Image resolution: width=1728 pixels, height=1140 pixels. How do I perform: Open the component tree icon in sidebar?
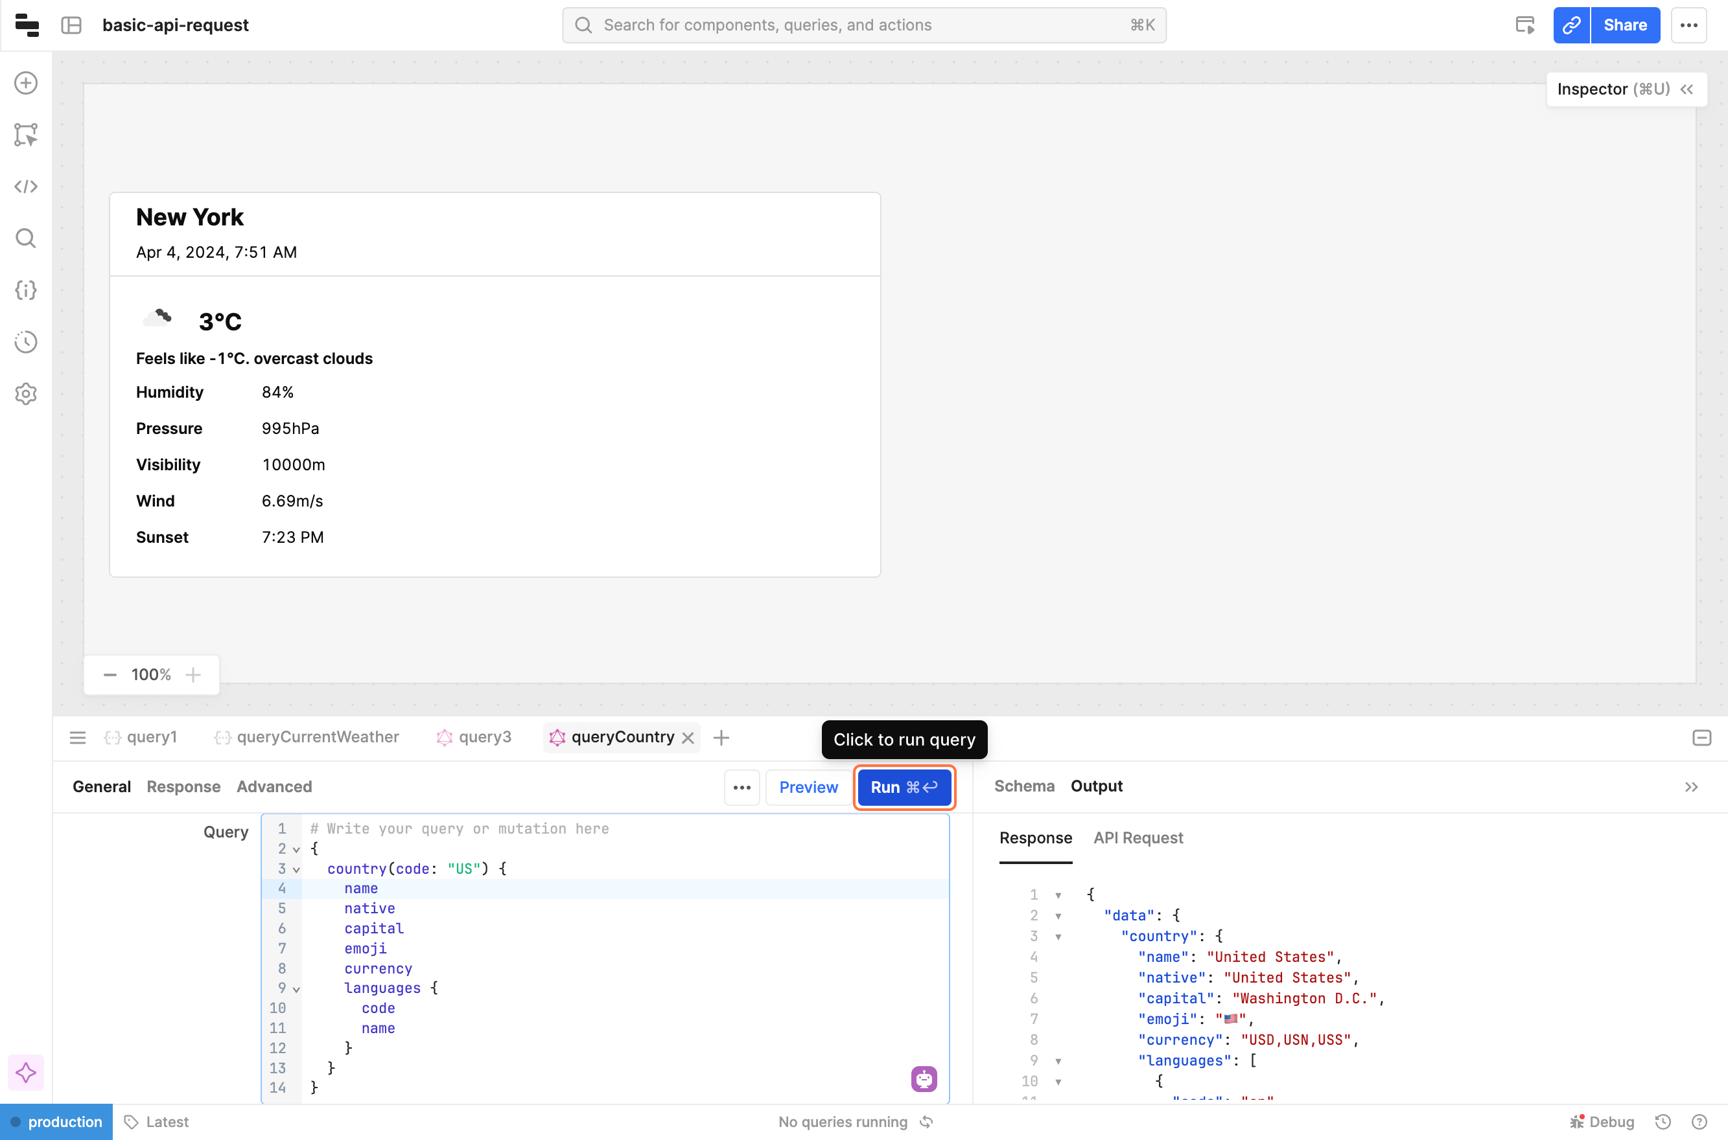[26, 135]
